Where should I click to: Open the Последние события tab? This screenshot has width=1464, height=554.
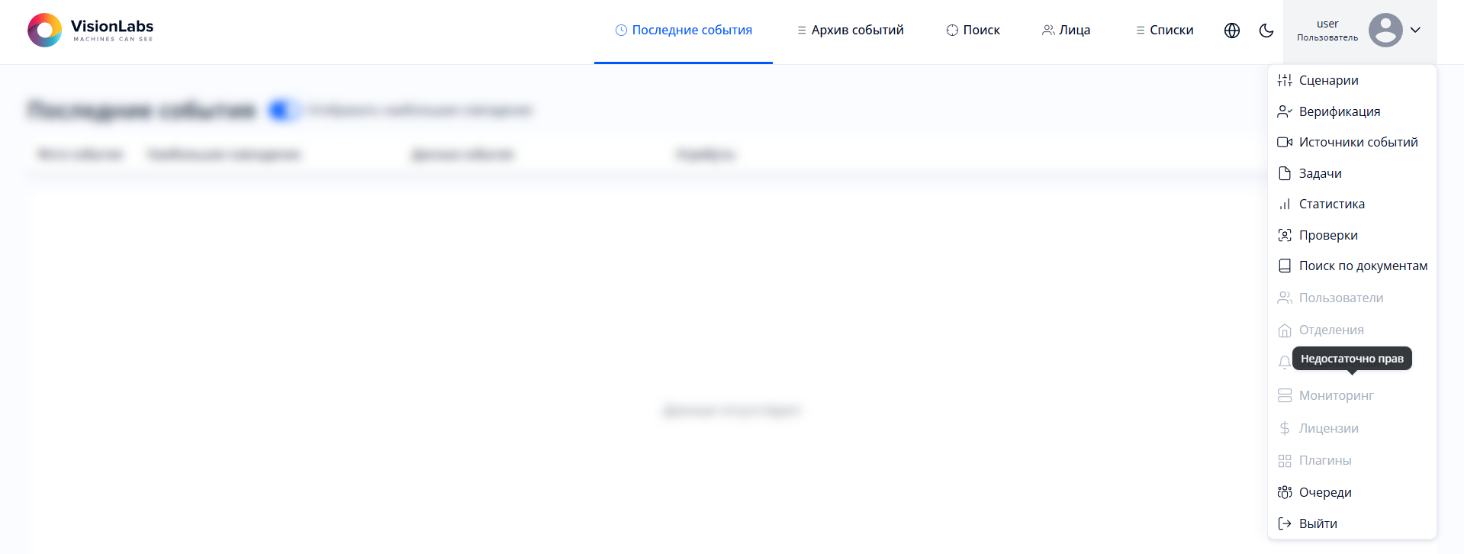pyautogui.click(x=684, y=31)
